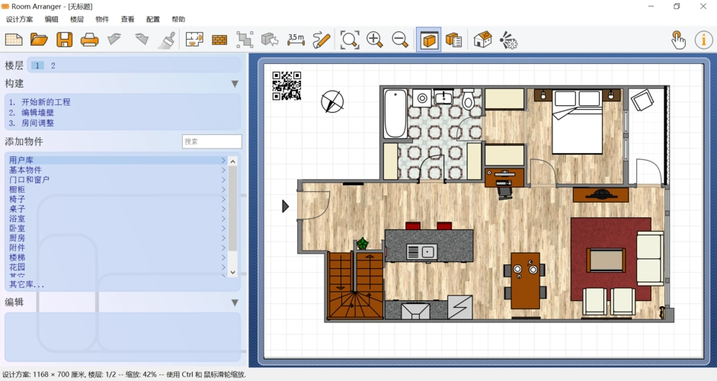Select the wall brick tool icon
Viewport: 717px width, 381px height.
219,40
